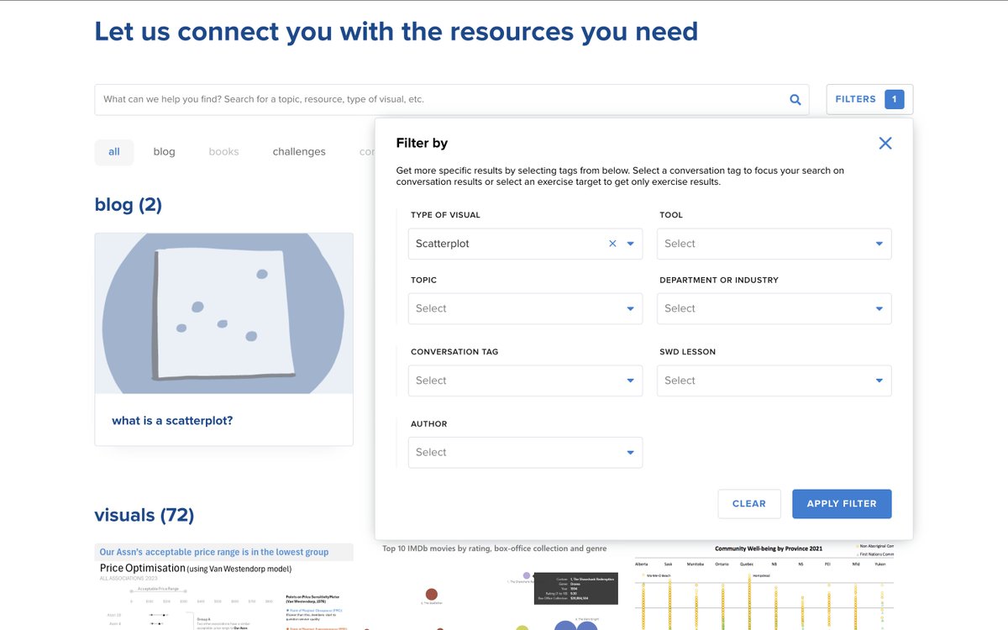The image size is (1008, 630).
Task: Clear the Scatterplot selection with its x
Action: 612,244
